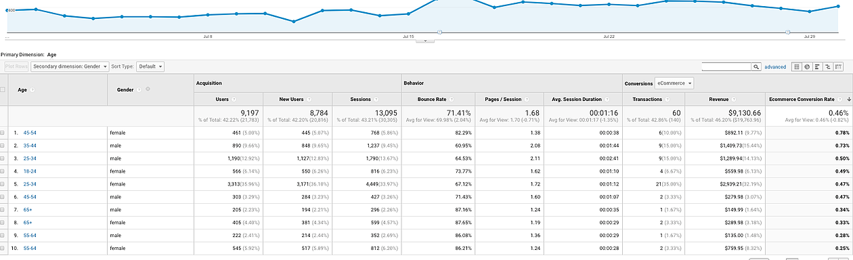This screenshot has width=853, height=260.
Task: Open help icon next to Bounce Rate
Action: tap(452, 99)
